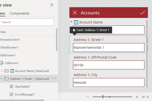
Task: Select StarVisible7 in the tree
Action: point(23,87)
